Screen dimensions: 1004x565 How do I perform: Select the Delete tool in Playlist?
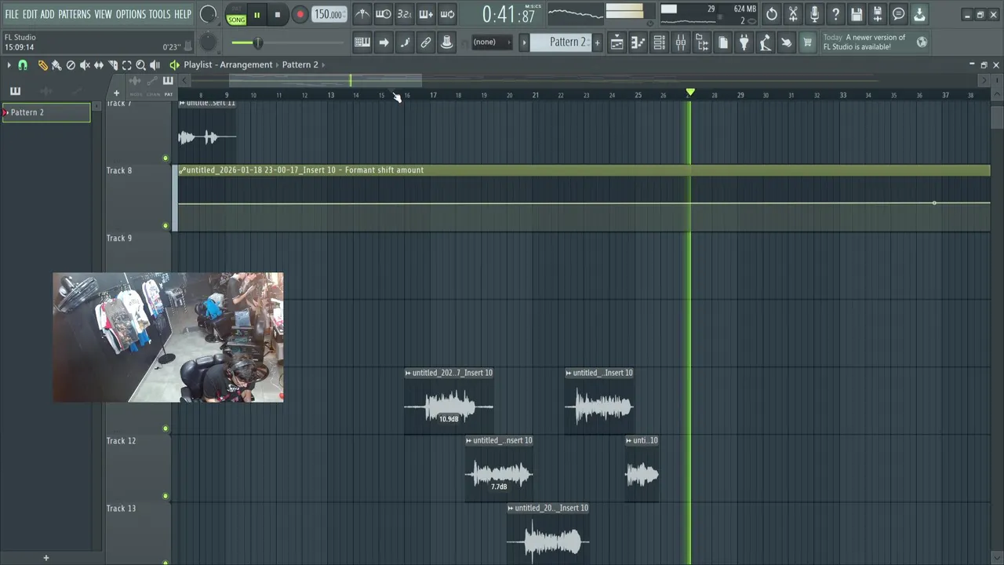click(x=71, y=65)
